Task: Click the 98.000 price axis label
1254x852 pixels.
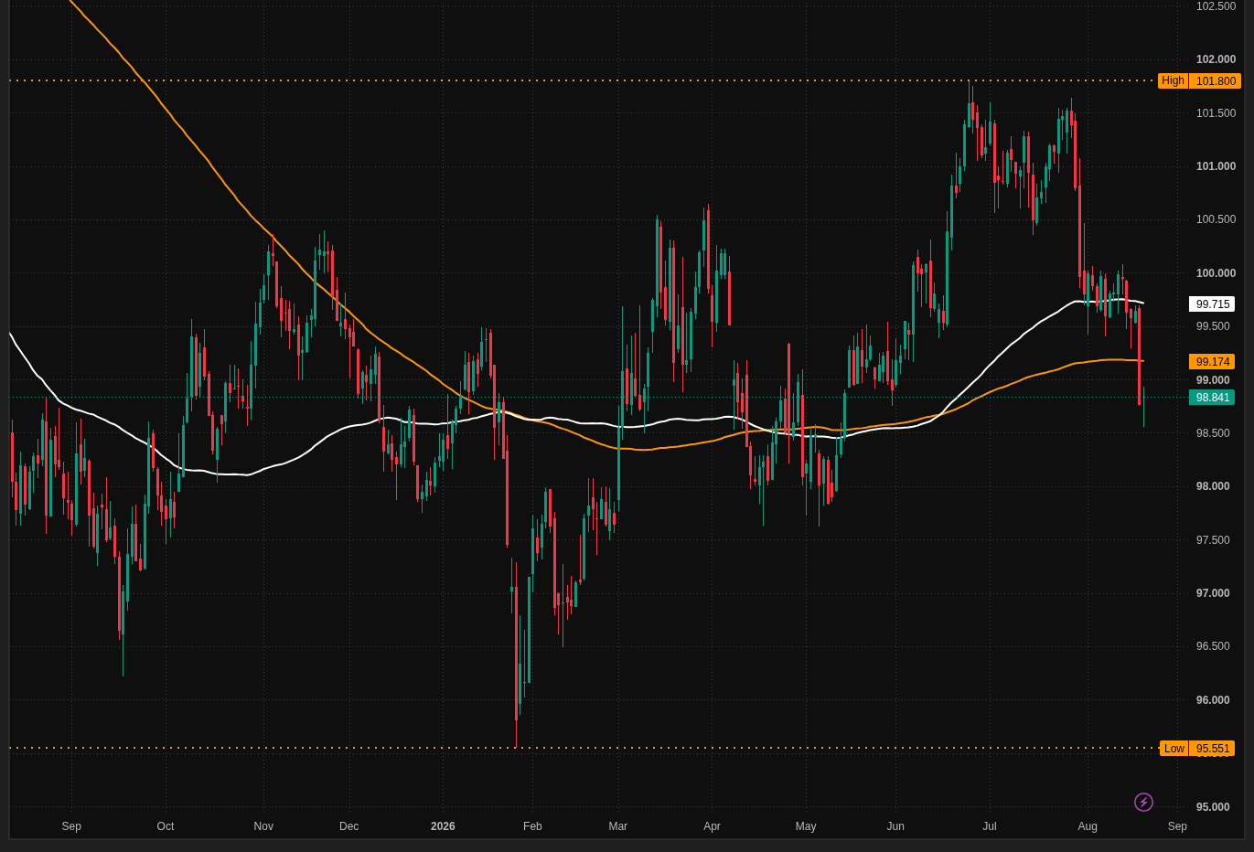Action: (x=1213, y=486)
